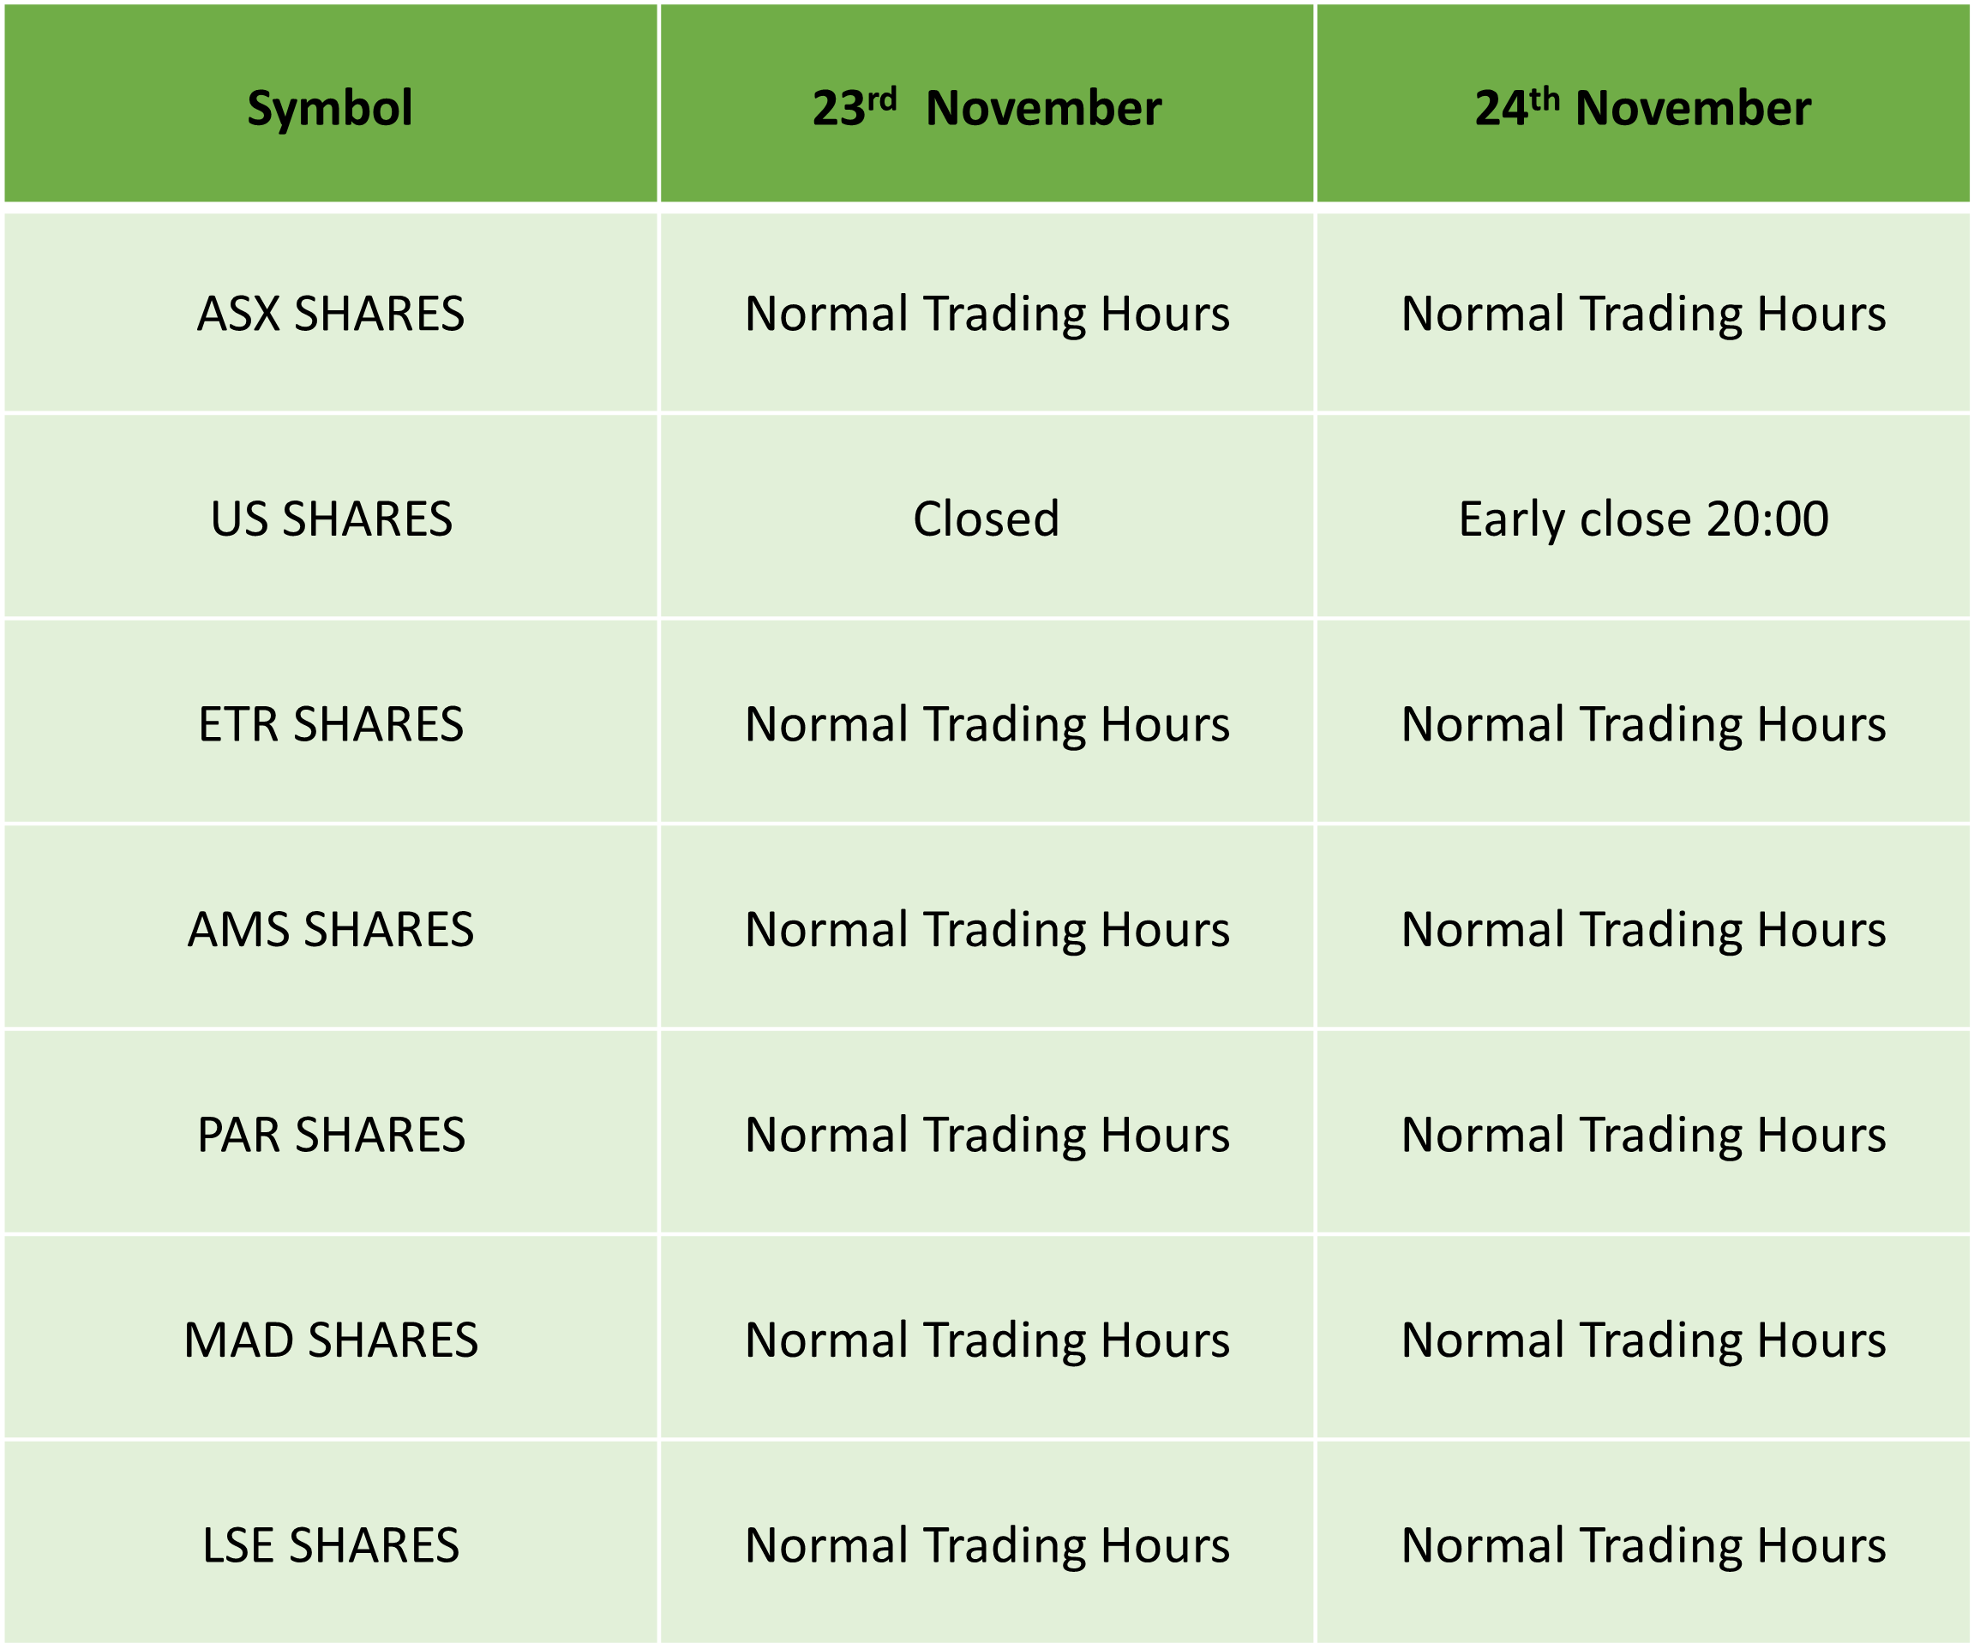Click ETR SHARES 23rd November Normal Trading Hours
This screenshot has height=1649, width=1980.
pos(987,723)
